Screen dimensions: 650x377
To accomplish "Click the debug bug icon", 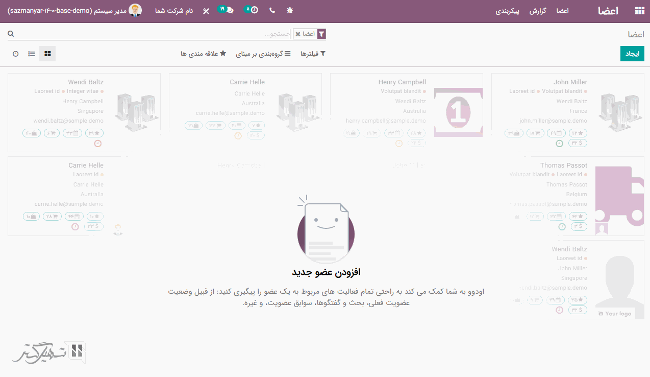I will tap(290, 11).
